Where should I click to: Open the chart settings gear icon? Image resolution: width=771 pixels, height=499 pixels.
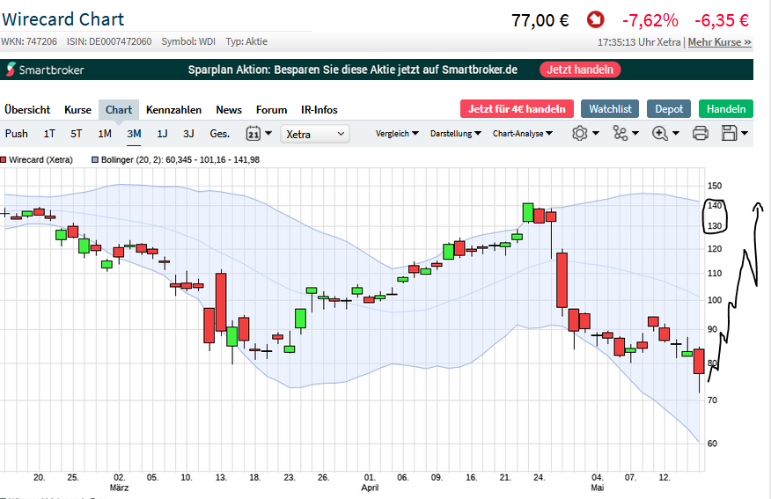pyautogui.click(x=580, y=133)
